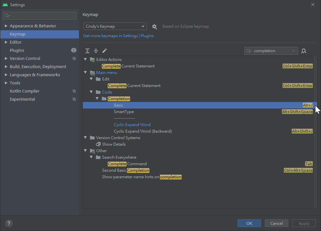Click the Other group icon
The image size is (321, 231).
(93, 151)
